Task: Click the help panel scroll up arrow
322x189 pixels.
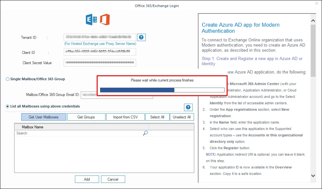Action: (313, 21)
